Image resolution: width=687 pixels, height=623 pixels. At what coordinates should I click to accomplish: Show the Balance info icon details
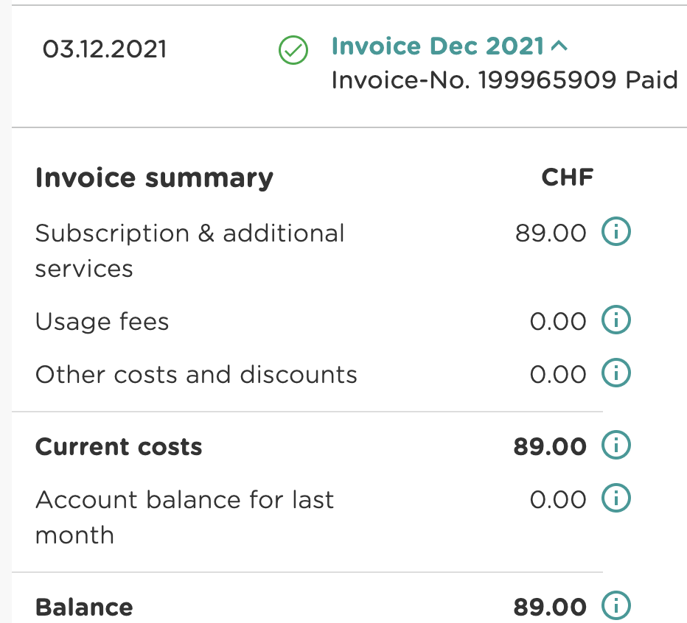(x=616, y=607)
